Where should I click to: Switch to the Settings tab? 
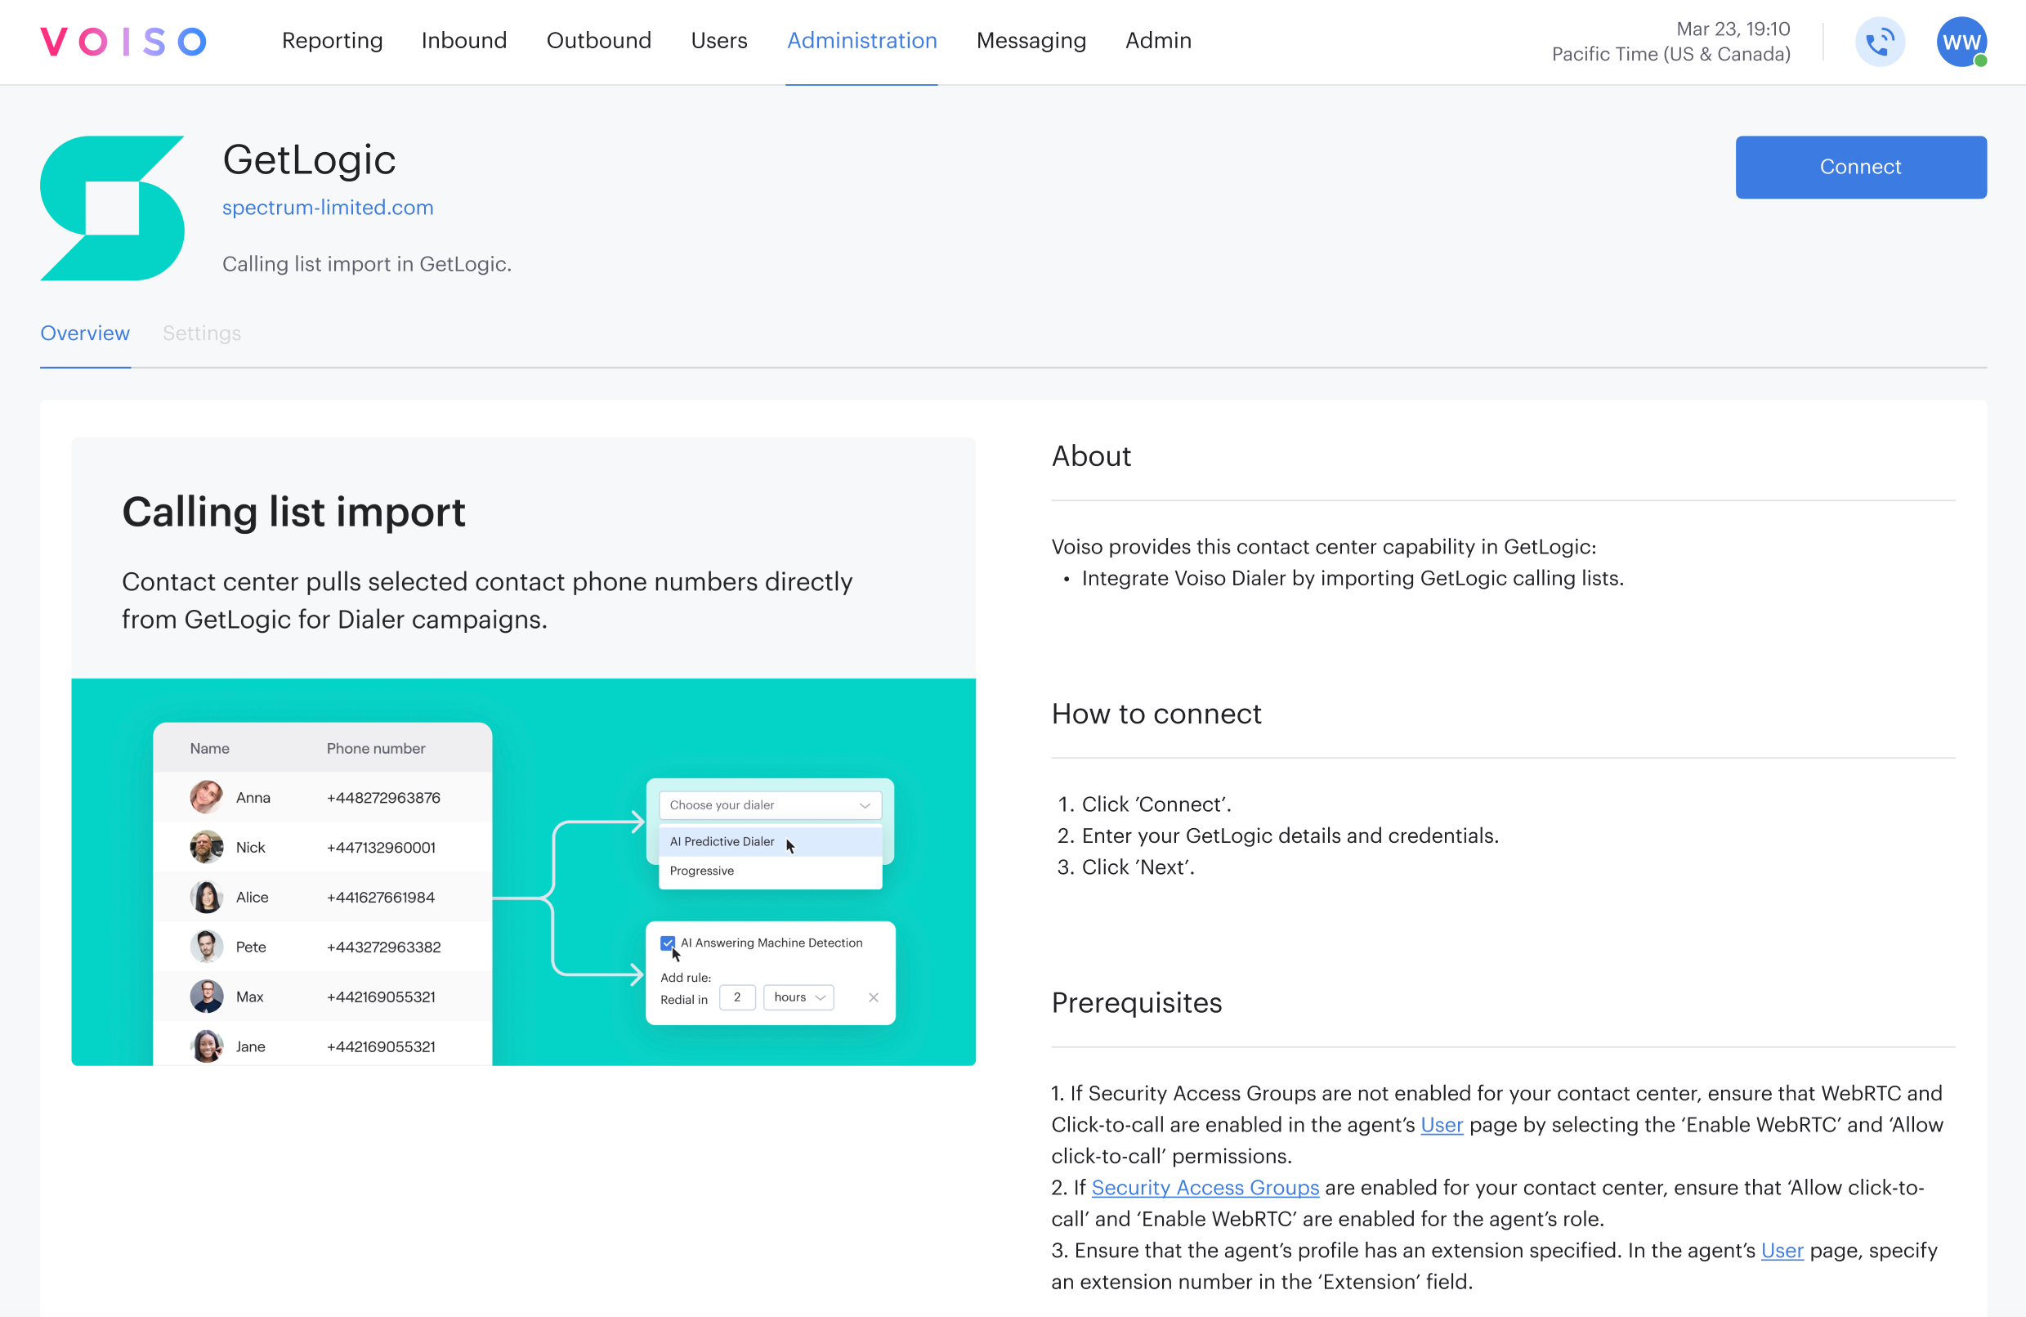(x=202, y=333)
